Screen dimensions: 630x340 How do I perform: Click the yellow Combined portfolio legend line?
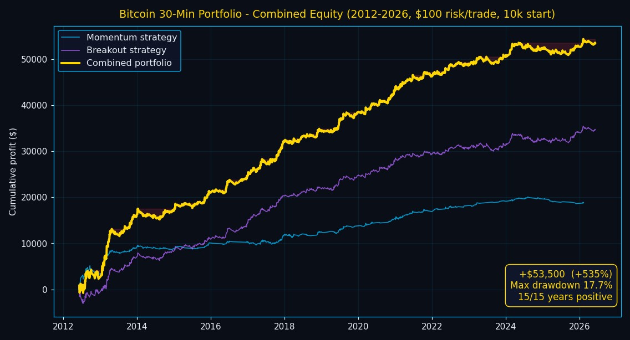[71, 63]
